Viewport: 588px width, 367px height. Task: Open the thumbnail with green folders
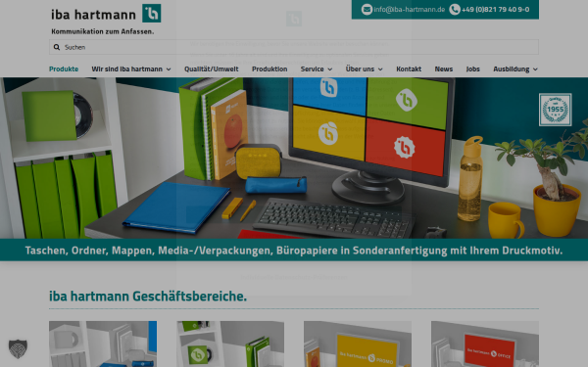point(230,344)
